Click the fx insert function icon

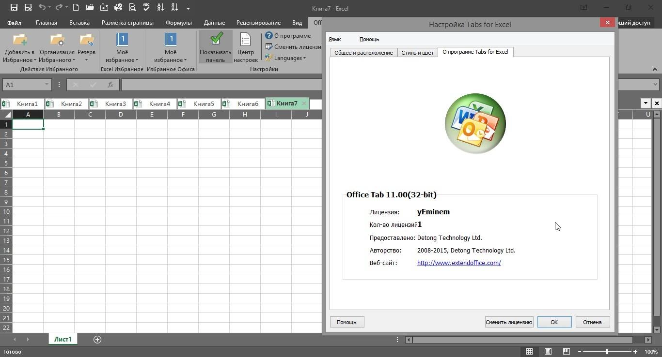[110, 85]
